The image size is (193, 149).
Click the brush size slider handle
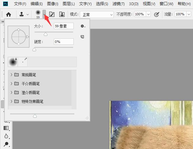click(x=46, y=34)
